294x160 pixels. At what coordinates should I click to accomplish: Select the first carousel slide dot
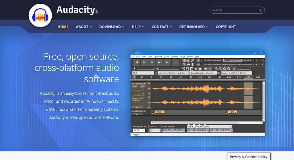point(189,125)
